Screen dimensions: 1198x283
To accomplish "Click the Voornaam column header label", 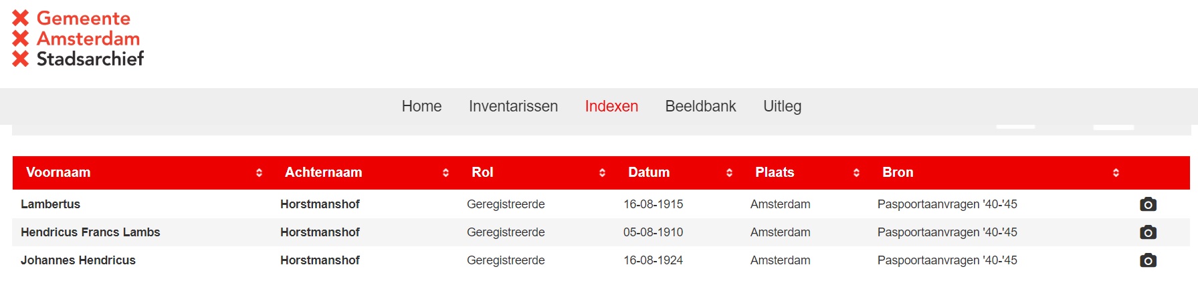I will tap(58, 172).
